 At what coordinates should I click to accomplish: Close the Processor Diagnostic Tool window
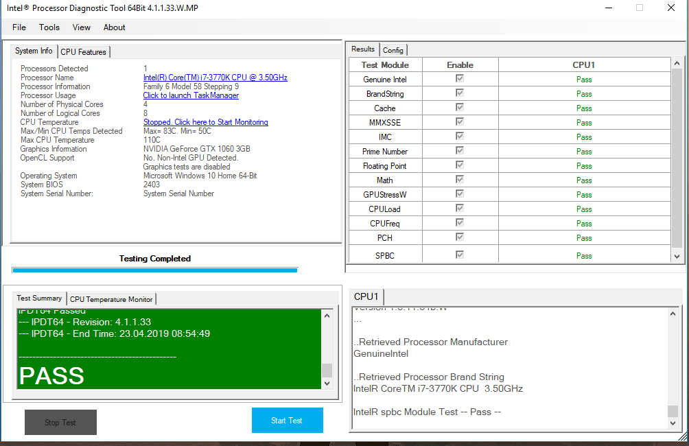point(671,8)
